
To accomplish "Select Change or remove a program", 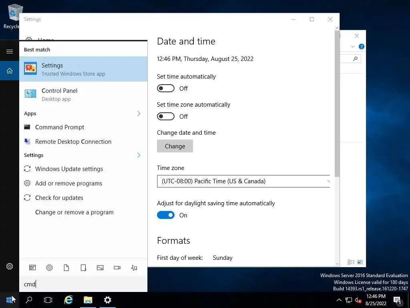I will click(83, 212).
